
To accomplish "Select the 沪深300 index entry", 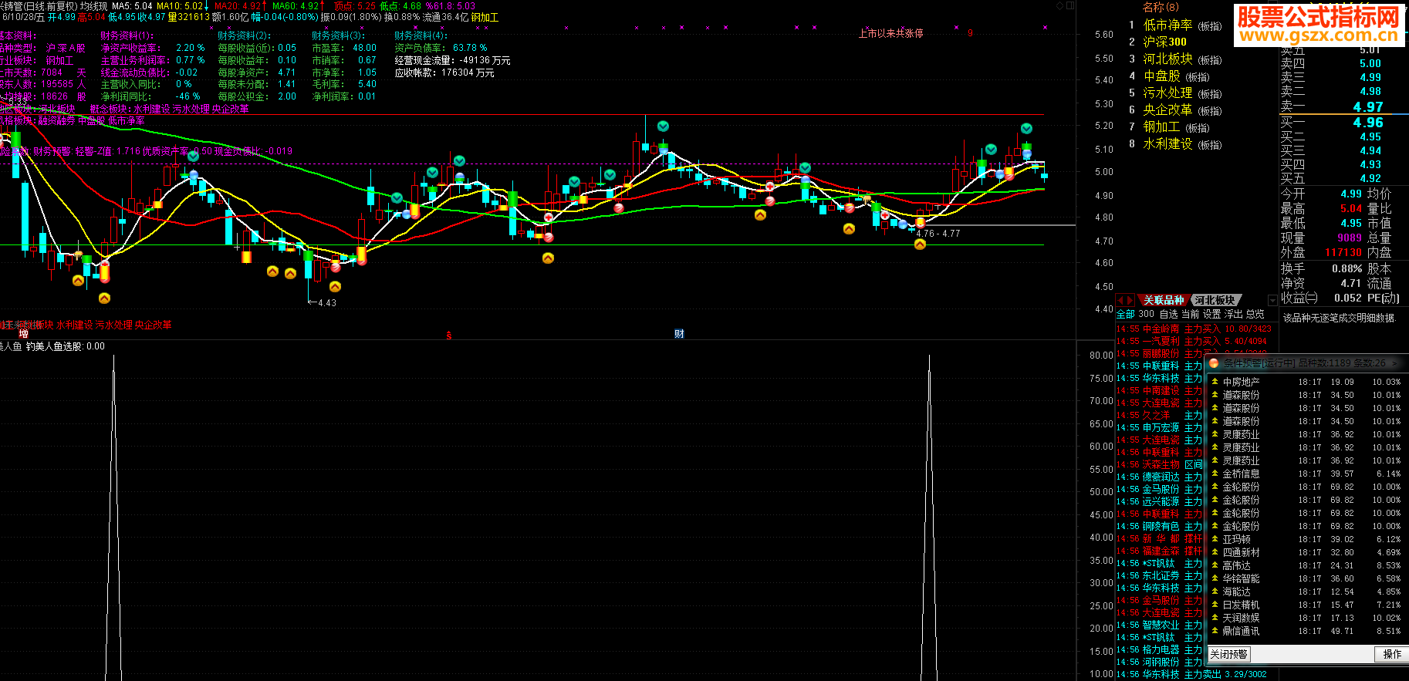I will pyautogui.click(x=1164, y=42).
